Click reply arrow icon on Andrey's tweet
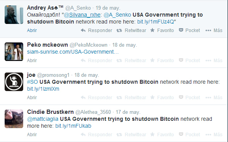 [83, 30]
